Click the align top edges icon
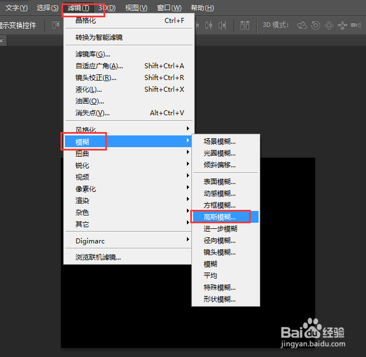The image size is (366, 357). pyautogui.click(x=56, y=25)
